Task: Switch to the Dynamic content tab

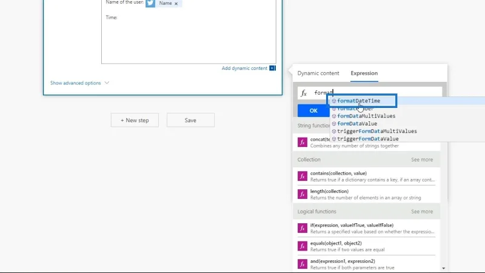Action: tap(318, 73)
